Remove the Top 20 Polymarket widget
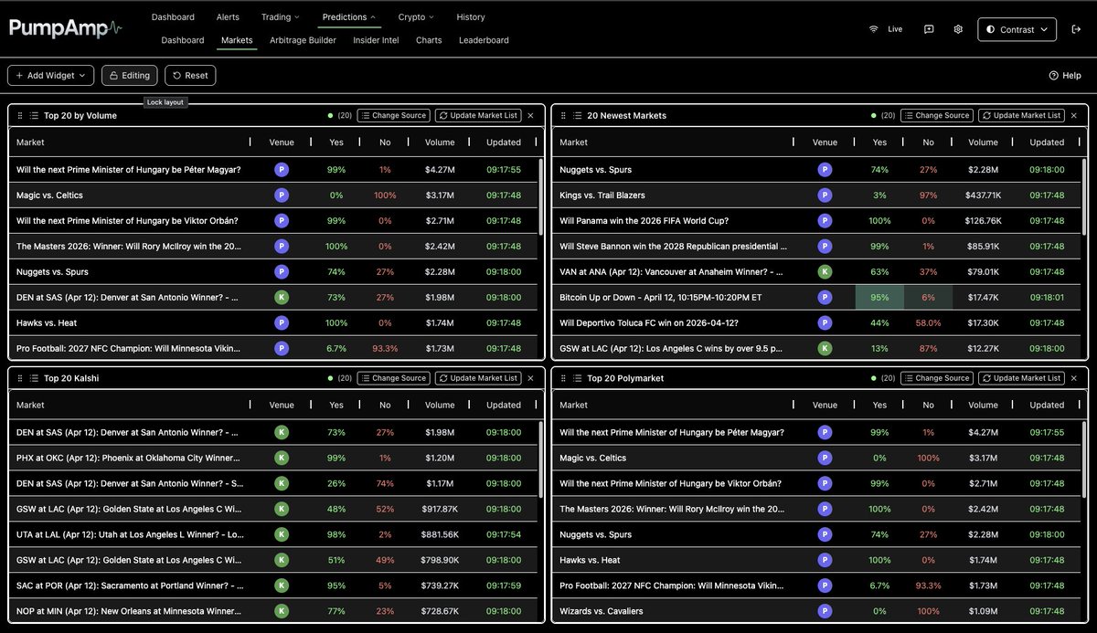 [1073, 378]
